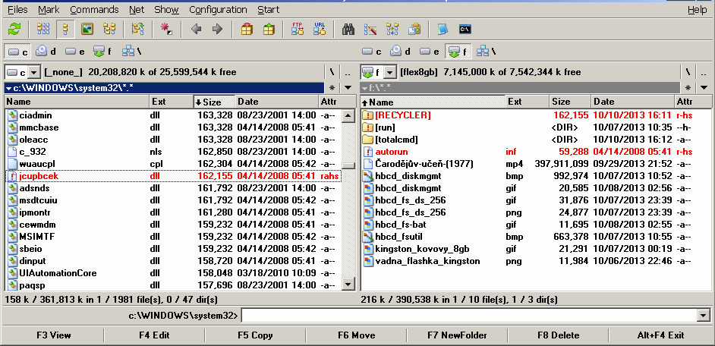This screenshot has width=715, height=346.
Task: Click the command line input field
Action: click(x=468, y=316)
